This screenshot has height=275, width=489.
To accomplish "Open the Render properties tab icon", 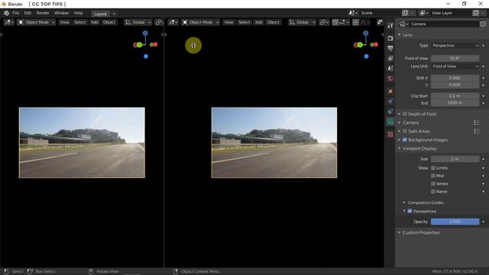I will point(390,38).
